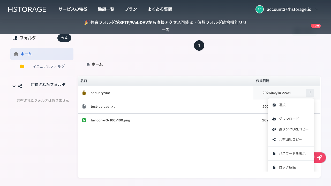The height and width of the screenshot is (186, 331).
Task: Click the breadcrumb home icon
Action: (88, 64)
